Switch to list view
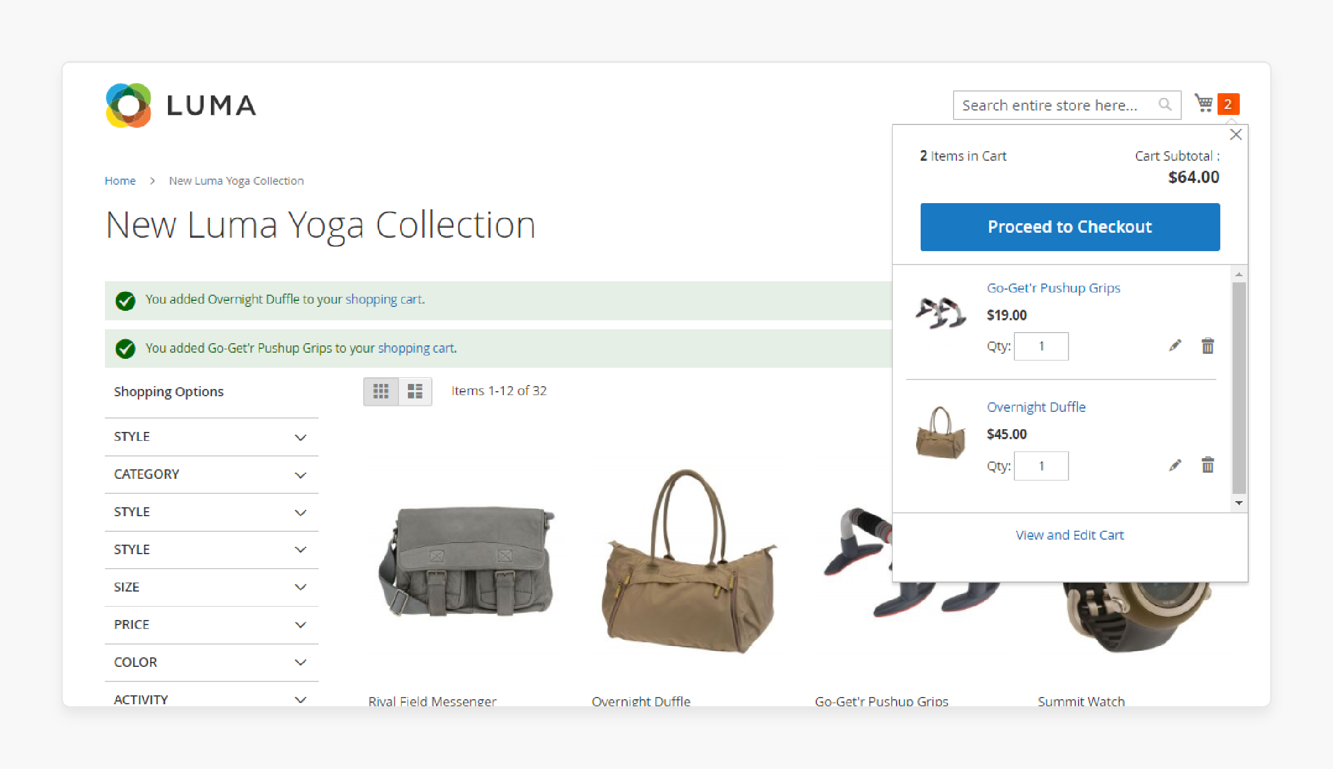Screen dimensions: 1333x769 tap(415, 391)
